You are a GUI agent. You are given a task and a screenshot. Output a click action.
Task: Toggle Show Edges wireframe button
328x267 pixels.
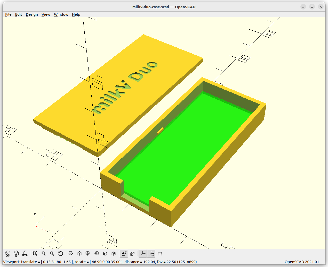coord(160,254)
